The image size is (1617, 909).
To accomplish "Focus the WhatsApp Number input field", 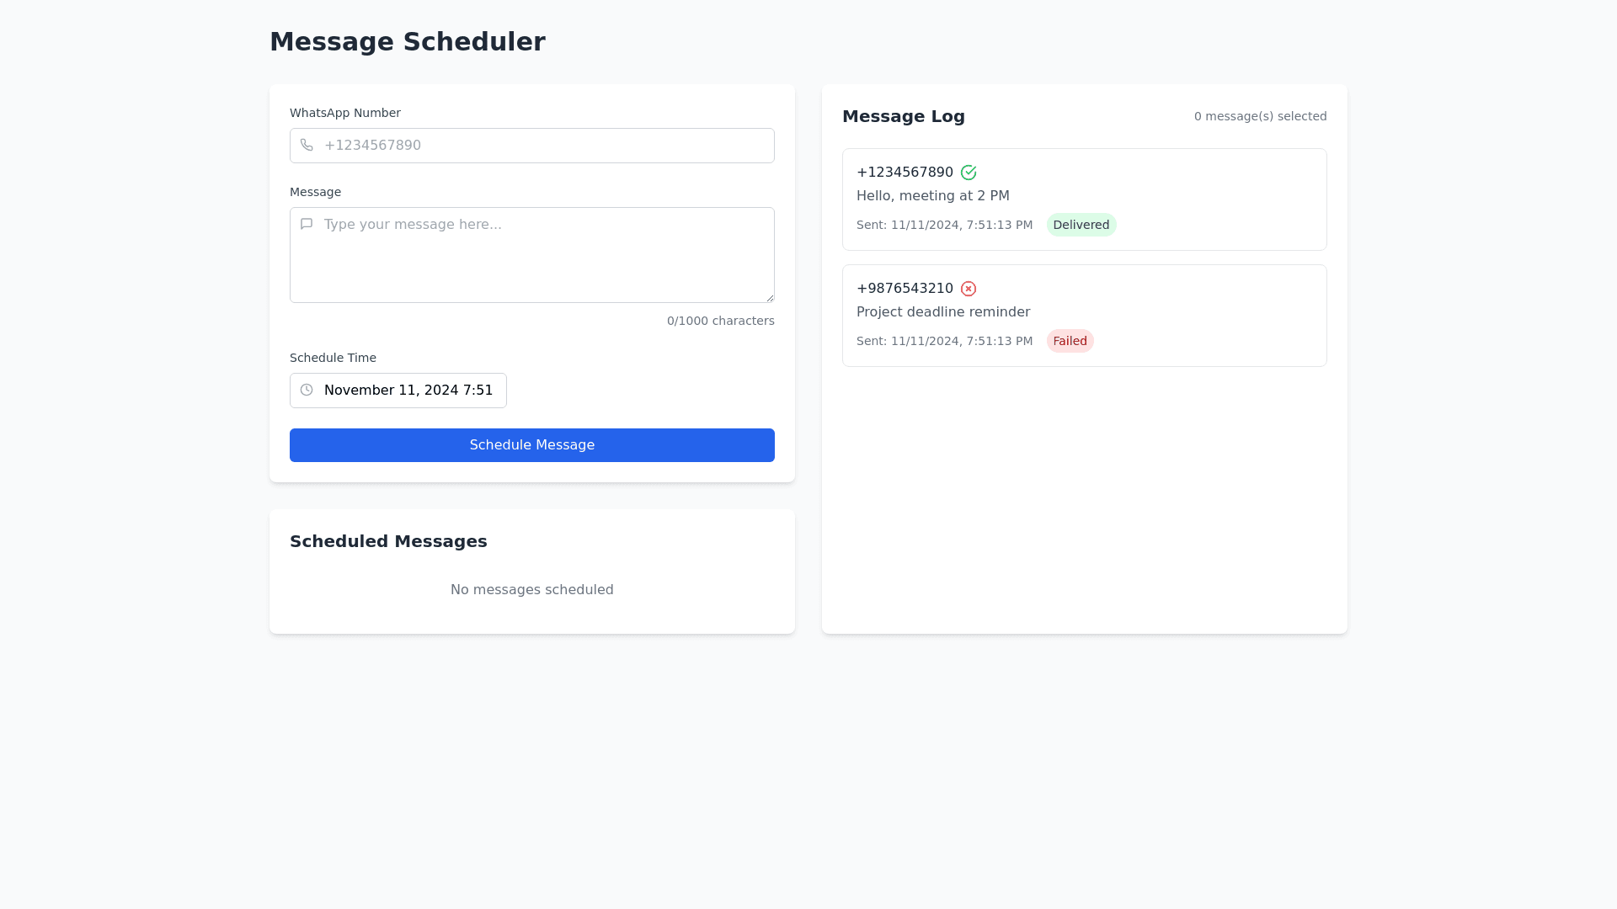I will (x=543, y=146).
